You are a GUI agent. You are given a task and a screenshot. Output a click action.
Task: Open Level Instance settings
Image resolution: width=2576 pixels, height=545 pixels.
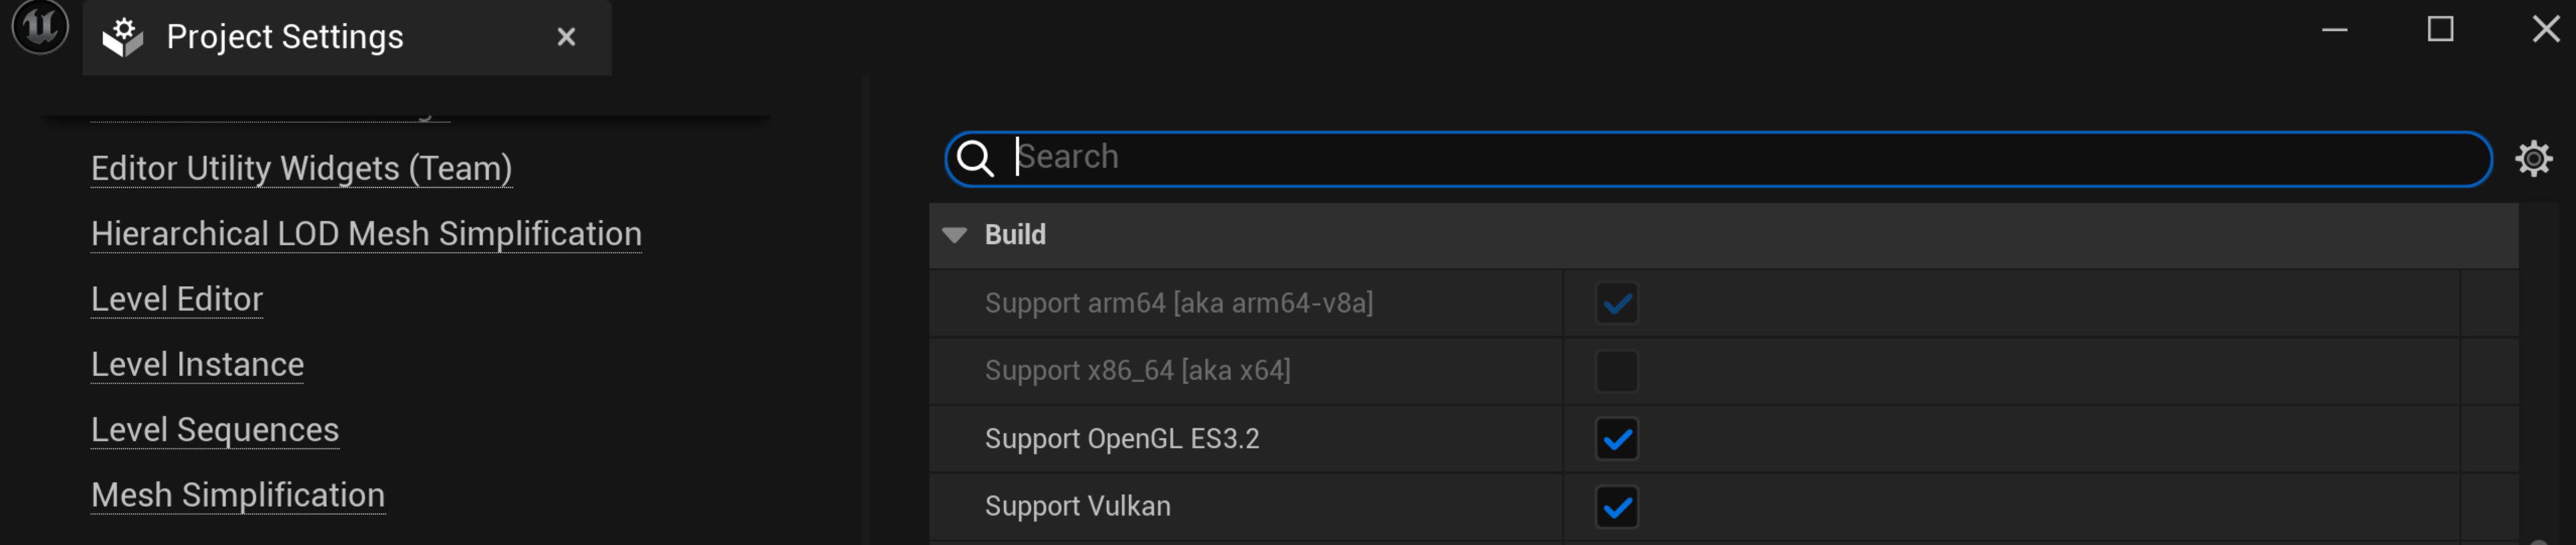click(197, 364)
